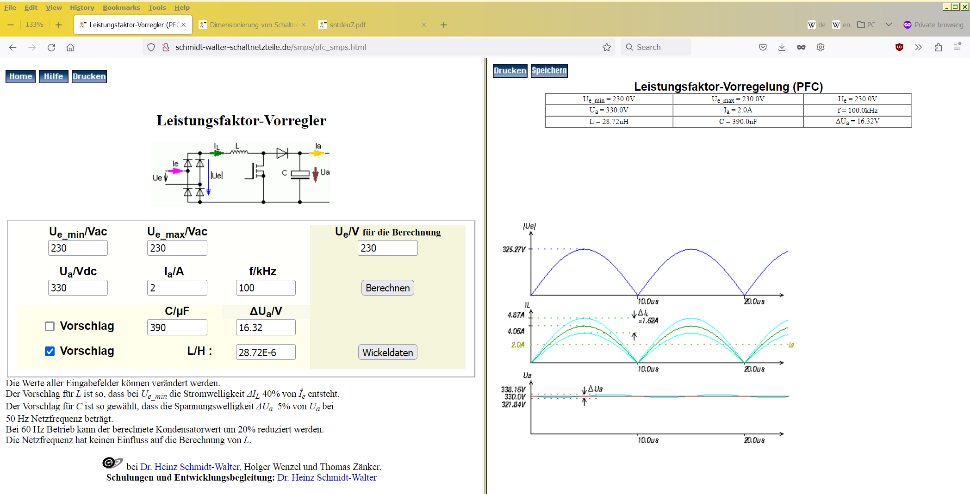970x494 pixels.
Task: Open the View menu
Action: pyautogui.click(x=54, y=7)
